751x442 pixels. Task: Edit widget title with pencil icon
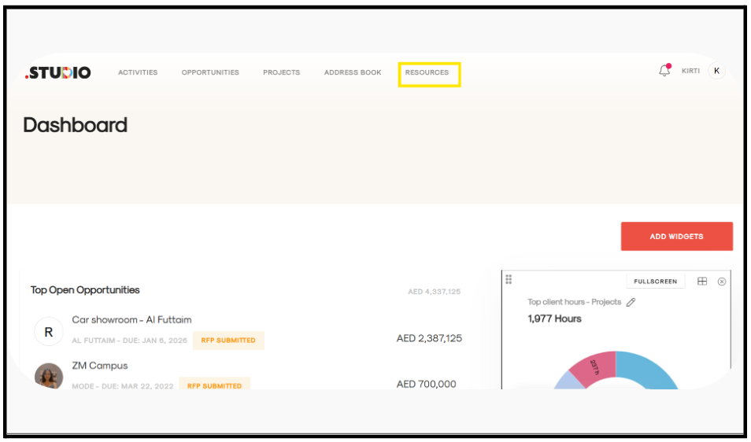(631, 302)
